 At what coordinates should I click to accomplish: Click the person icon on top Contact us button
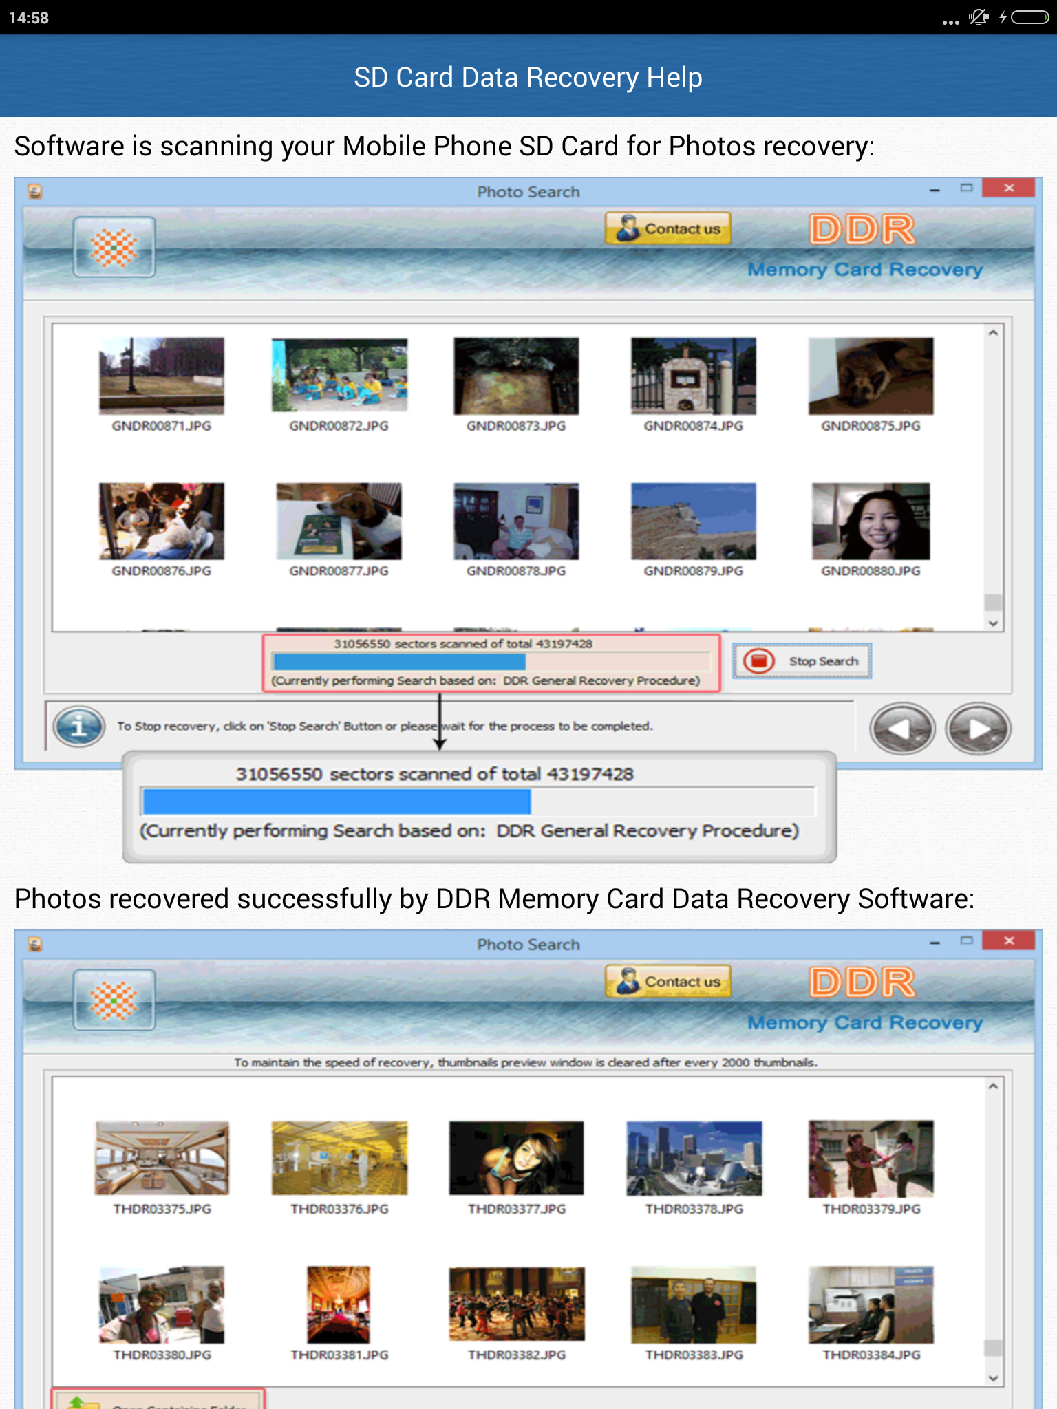click(x=627, y=228)
